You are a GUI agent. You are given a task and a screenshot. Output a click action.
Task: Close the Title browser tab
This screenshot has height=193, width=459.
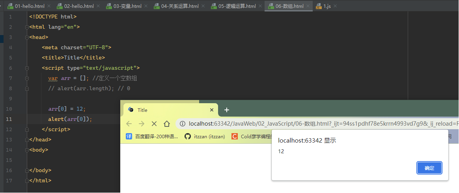(x=212, y=110)
